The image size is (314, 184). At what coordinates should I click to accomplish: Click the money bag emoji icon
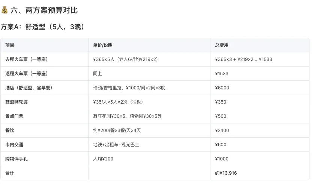5,10
